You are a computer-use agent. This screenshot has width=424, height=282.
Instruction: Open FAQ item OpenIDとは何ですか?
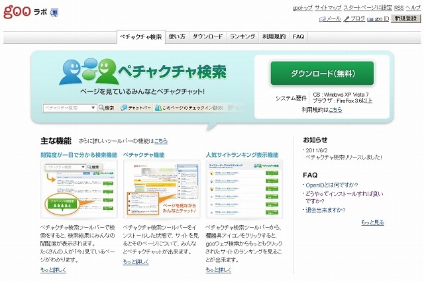click(x=331, y=185)
